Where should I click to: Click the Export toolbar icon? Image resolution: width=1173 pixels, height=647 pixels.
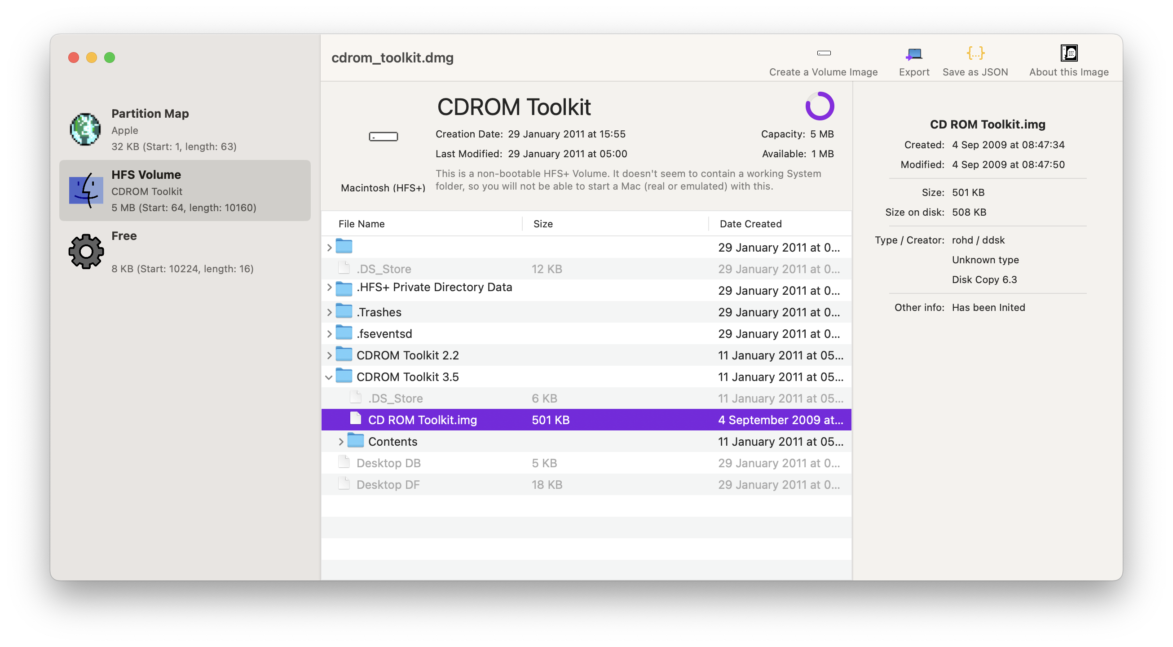[913, 54]
